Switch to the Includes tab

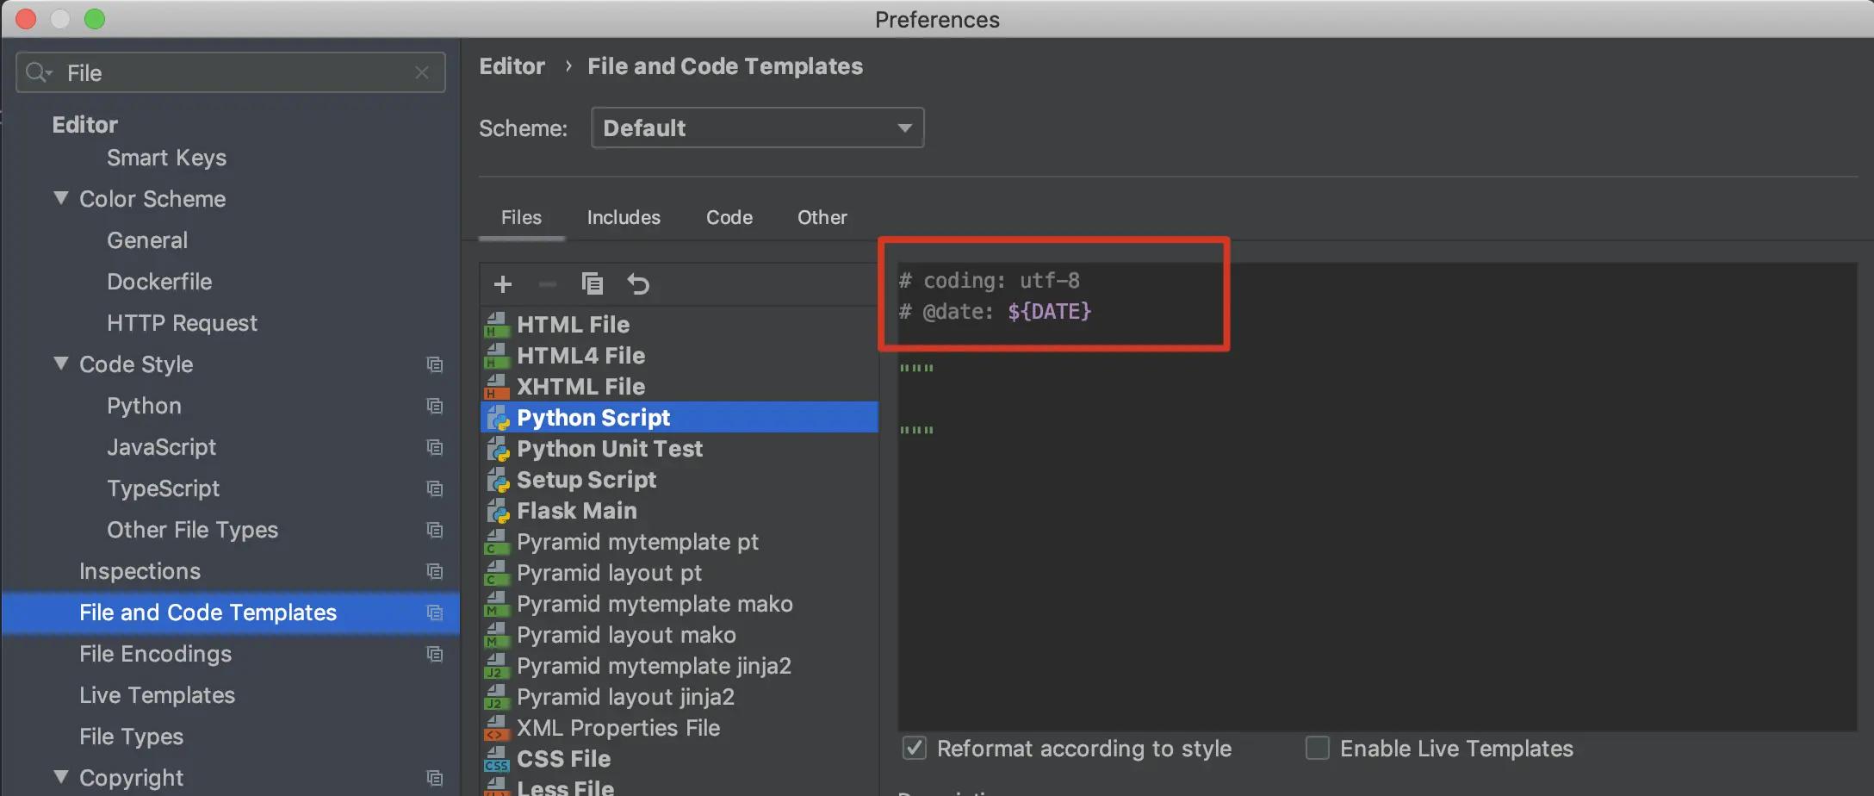[624, 218]
